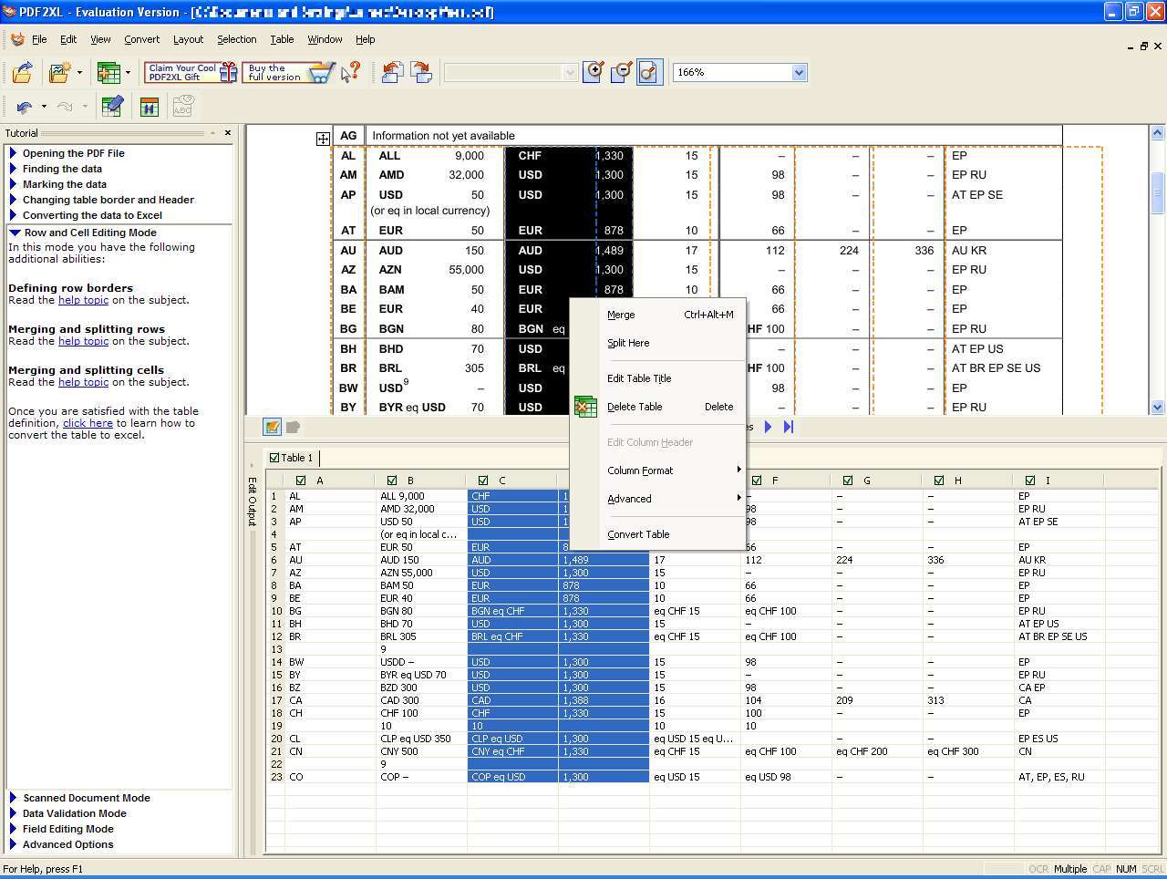This screenshot has height=879, width=1167.
Task: Click the table edit pencil icon
Action: click(x=112, y=107)
